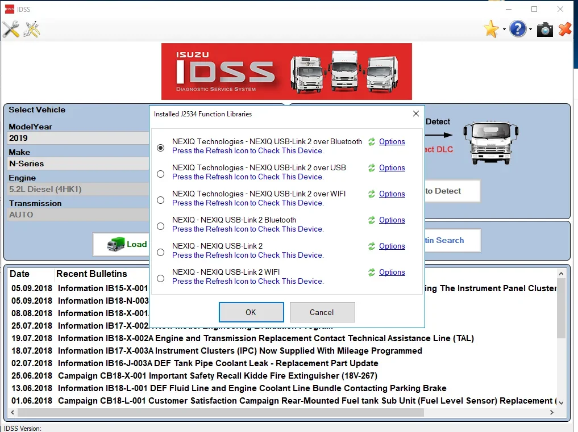Click the Bulletin Search button
Image resolution: width=578 pixels, height=432 pixels.
pyautogui.click(x=452, y=241)
